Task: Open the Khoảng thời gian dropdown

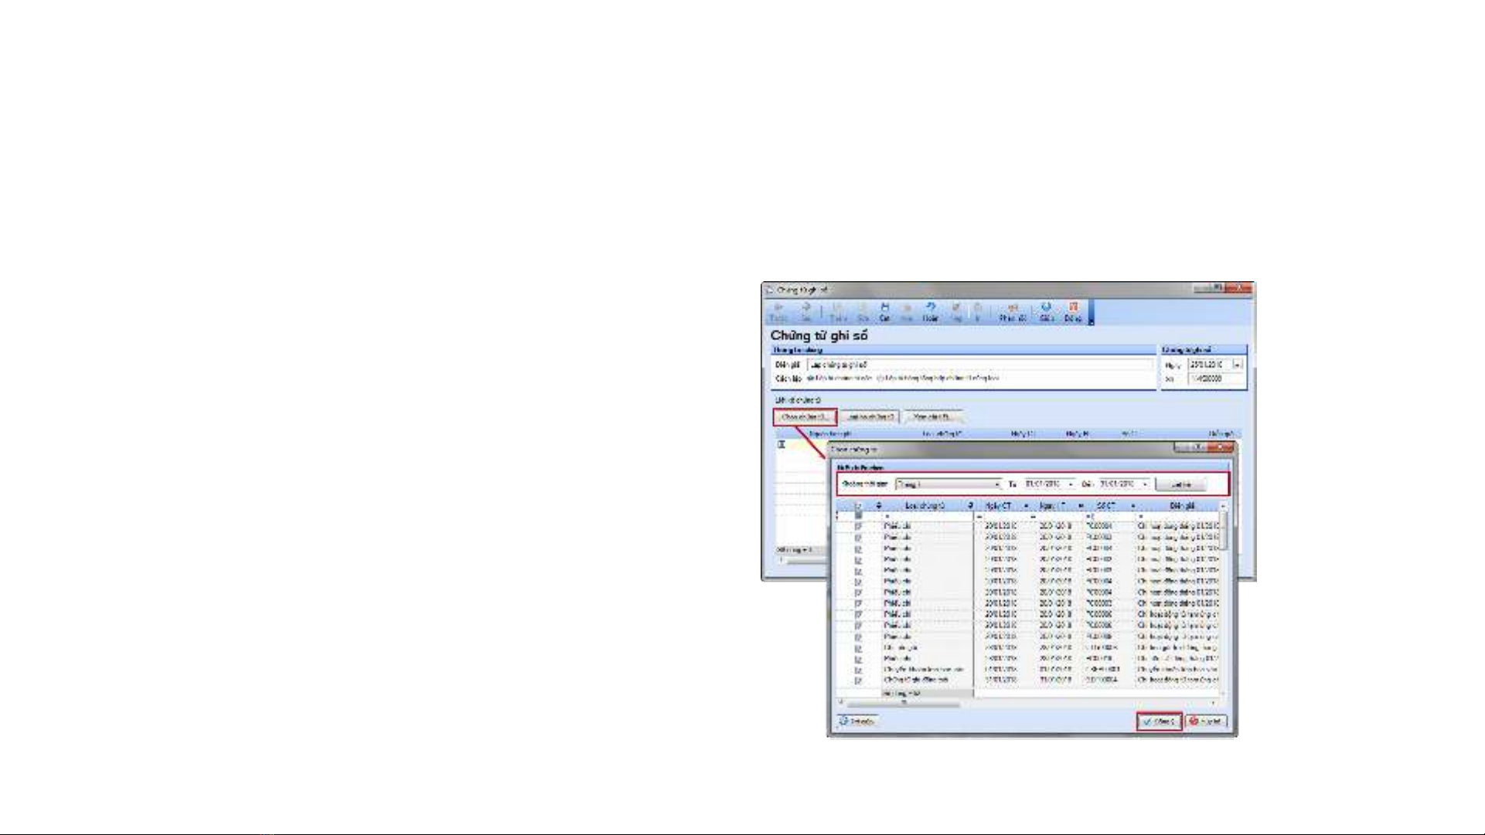Action: point(996,484)
